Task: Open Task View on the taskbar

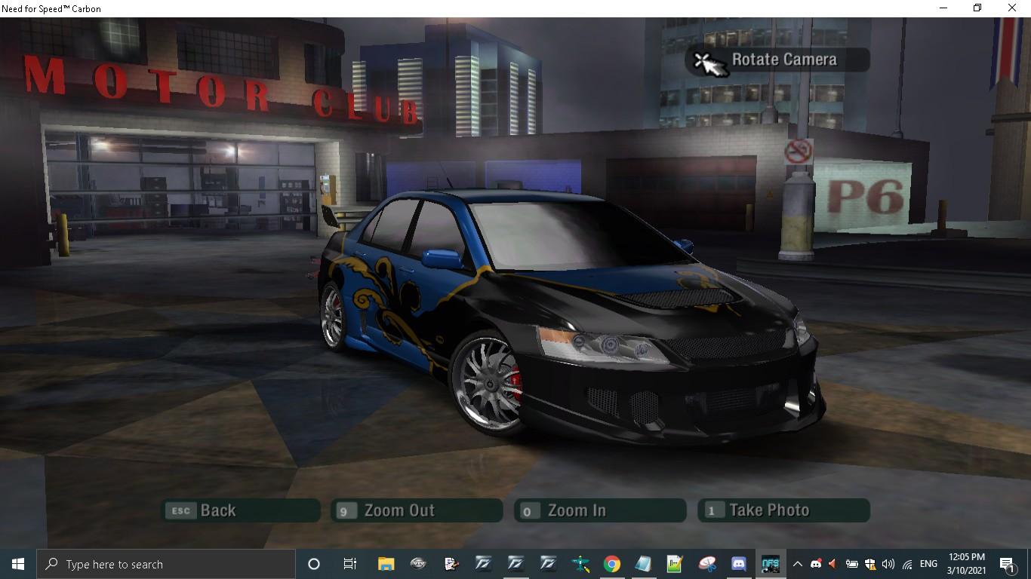Action: [x=350, y=564]
